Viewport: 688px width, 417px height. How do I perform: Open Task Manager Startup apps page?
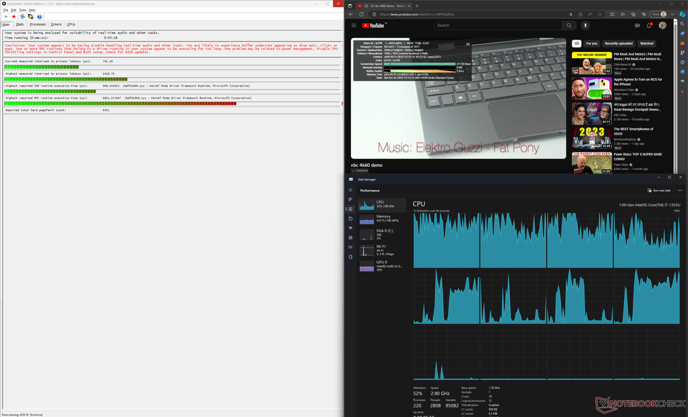pos(350,228)
